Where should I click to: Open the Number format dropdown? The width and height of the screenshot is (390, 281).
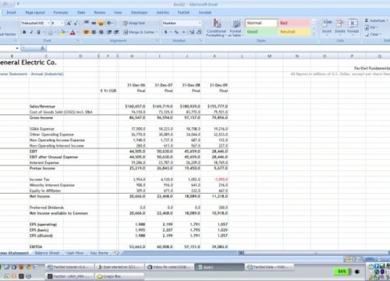point(200,23)
